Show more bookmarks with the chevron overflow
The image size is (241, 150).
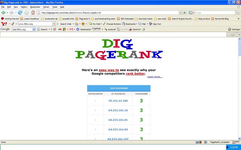click(x=238, y=19)
